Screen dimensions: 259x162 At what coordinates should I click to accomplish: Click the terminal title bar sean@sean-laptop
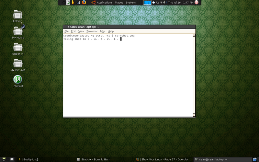click(x=129, y=27)
